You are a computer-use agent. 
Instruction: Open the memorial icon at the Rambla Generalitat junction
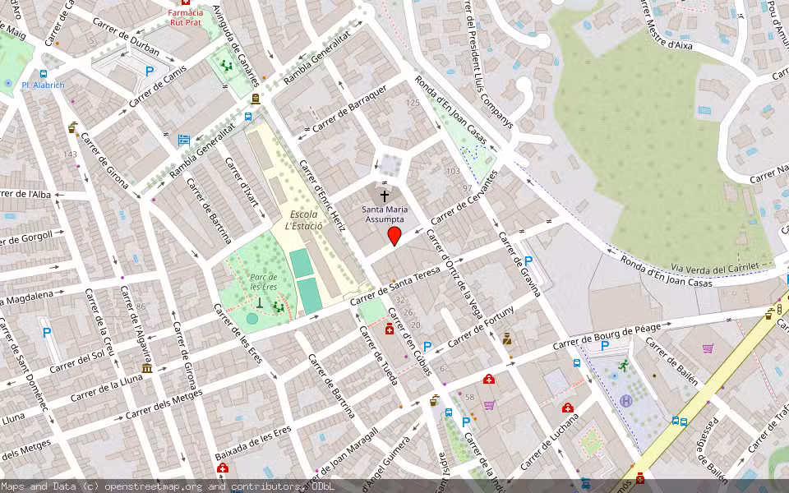click(x=255, y=99)
